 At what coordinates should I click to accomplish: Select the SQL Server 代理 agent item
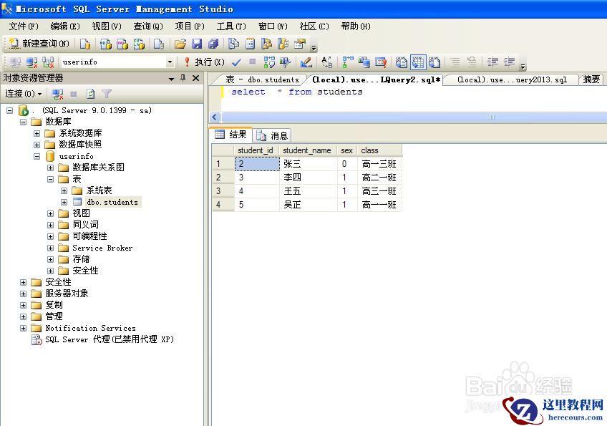[x=110, y=339]
